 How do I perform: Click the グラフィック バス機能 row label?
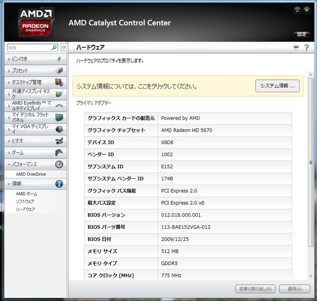tap(112, 191)
